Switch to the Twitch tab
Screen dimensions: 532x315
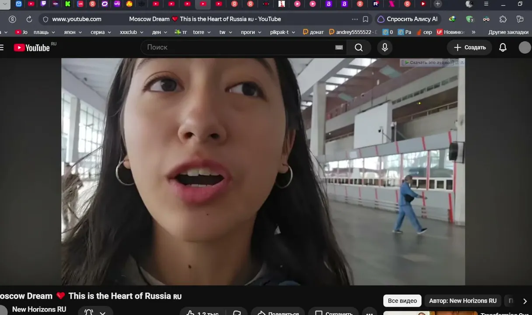click(x=43, y=4)
